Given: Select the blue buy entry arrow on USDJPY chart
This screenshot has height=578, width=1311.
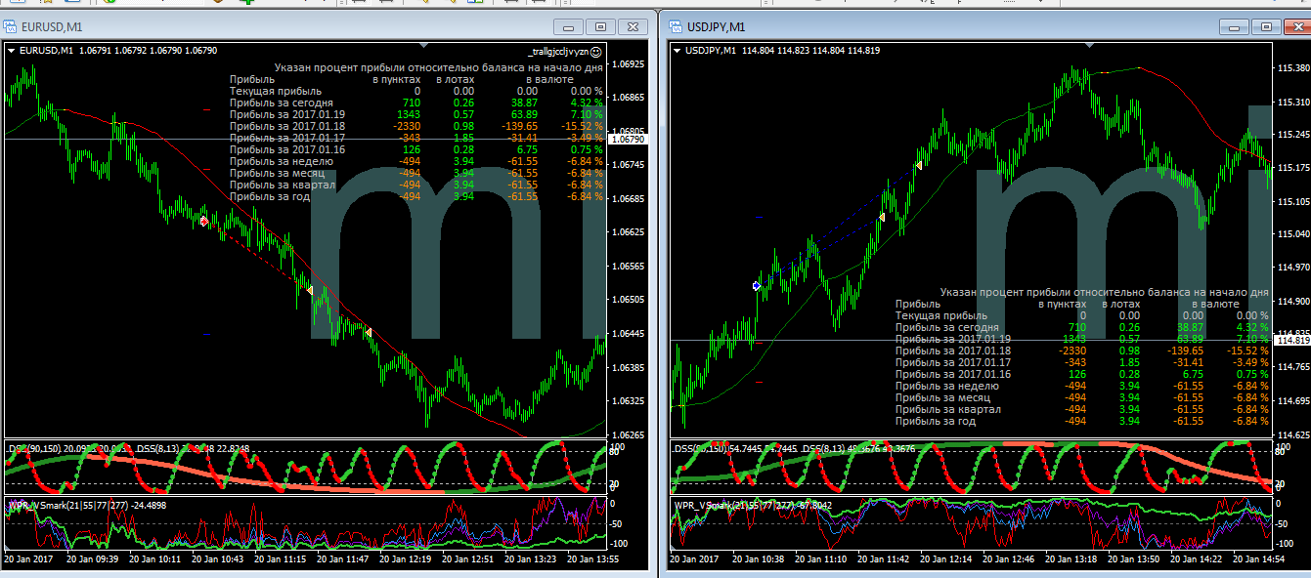Looking at the screenshot, I should 757,285.
